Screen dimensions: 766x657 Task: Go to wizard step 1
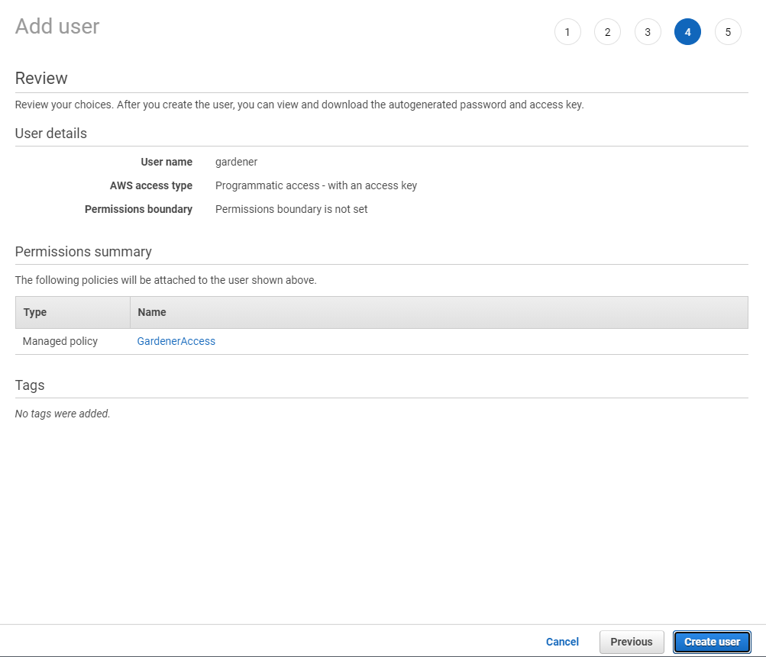[567, 32]
